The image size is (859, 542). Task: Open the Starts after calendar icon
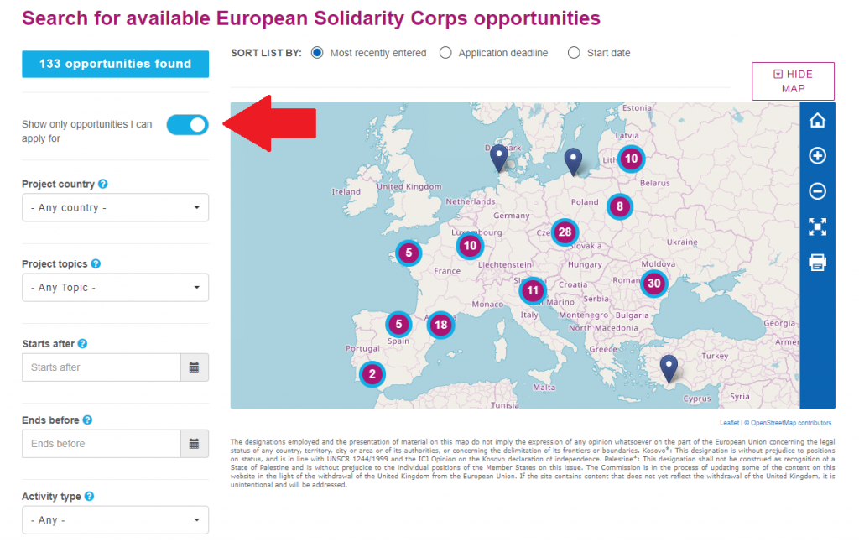pos(194,367)
